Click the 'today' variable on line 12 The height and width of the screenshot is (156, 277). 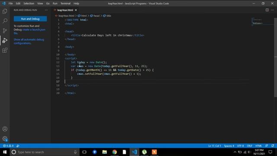[81, 62]
